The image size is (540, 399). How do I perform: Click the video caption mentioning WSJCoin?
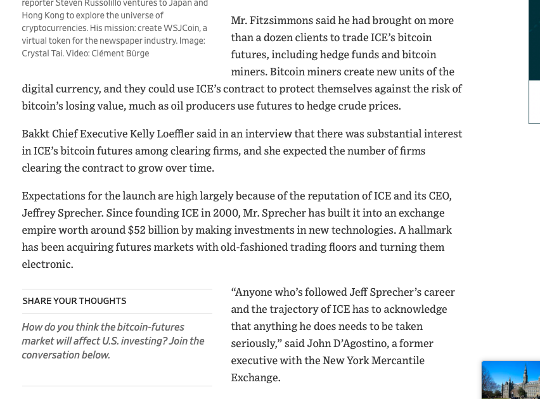(x=115, y=28)
